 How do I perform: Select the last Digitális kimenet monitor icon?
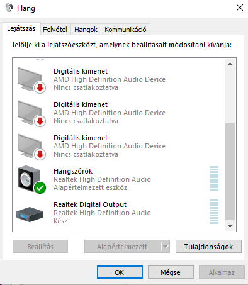(x=31, y=147)
